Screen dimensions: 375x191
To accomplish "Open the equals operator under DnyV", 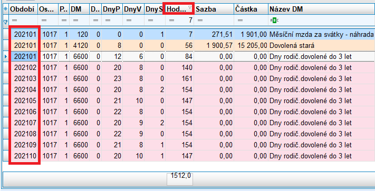I will [129, 21].
